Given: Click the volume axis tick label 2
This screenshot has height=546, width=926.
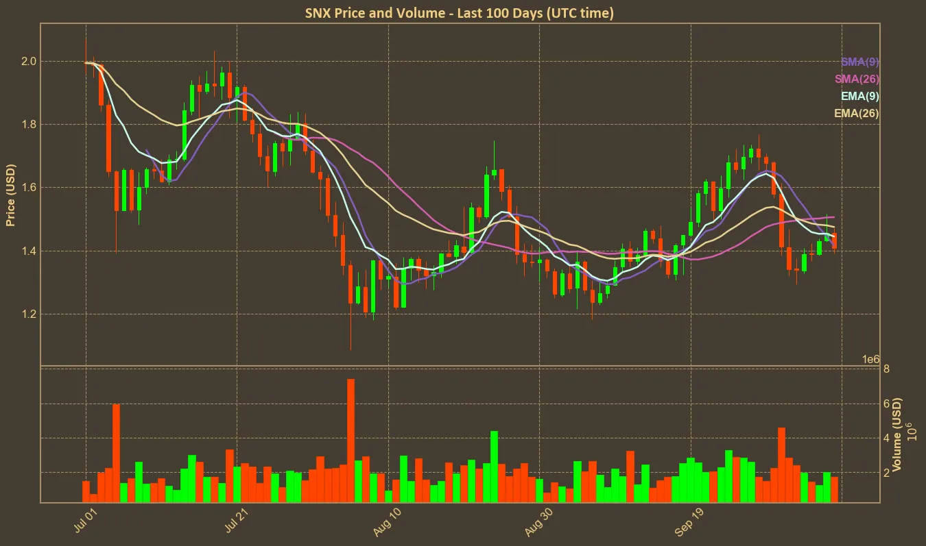Looking at the screenshot, I should point(887,473).
